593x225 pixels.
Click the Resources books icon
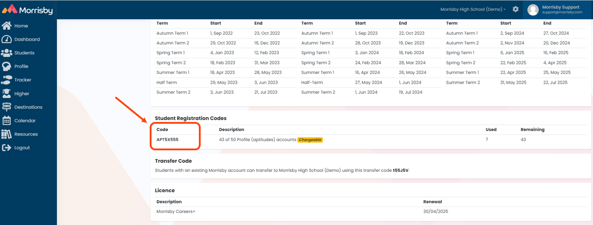tap(6, 134)
